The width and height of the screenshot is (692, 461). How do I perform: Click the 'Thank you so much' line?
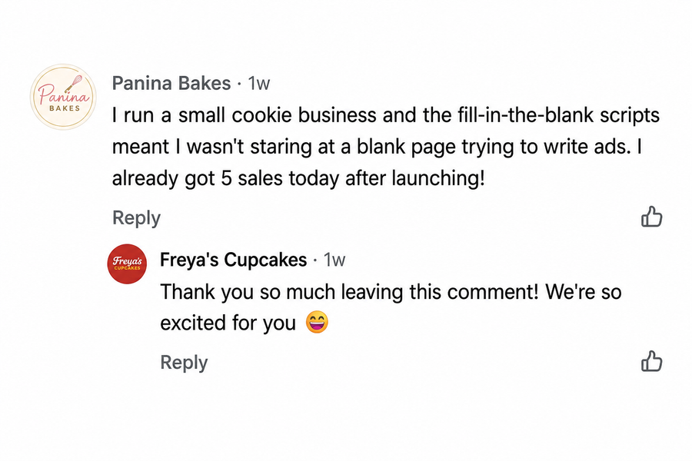coord(391,292)
